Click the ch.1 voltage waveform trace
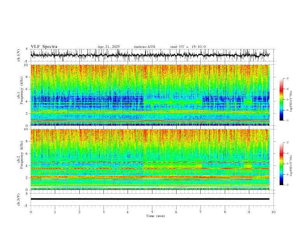This screenshot has height=238, width=308. [x=150, y=55]
